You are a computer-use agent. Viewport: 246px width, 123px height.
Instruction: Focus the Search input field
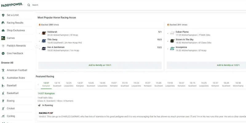pos(35,5)
